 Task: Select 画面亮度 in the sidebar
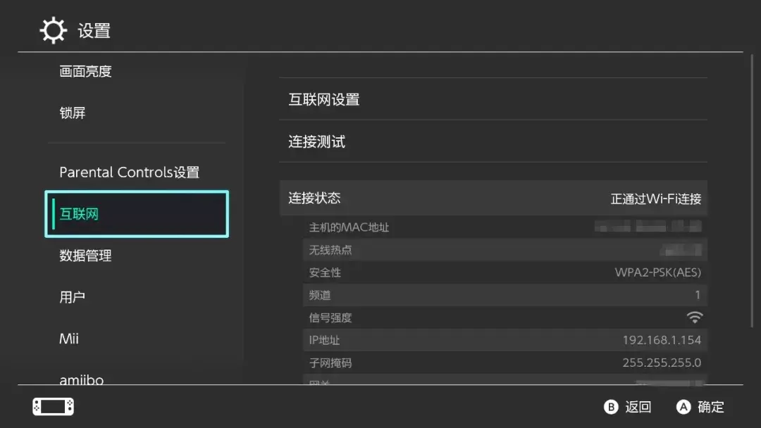(x=85, y=71)
